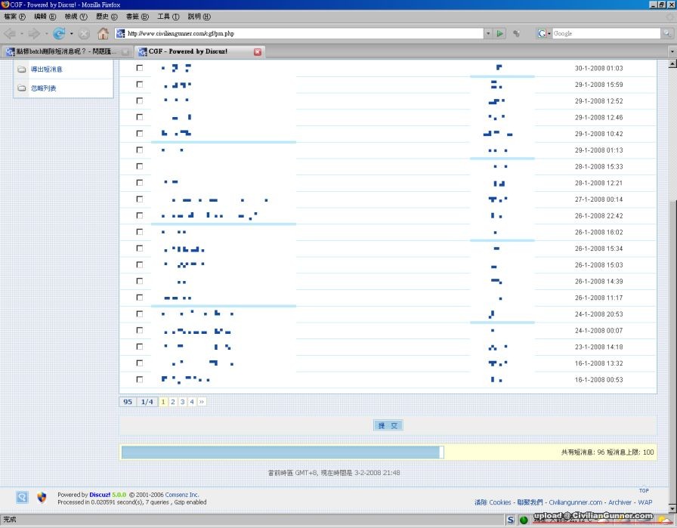This screenshot has height=528, width=677.
Task: Tick checkbox for the 27-1-2008 00:14 message
Action: (x=139, y=199)
